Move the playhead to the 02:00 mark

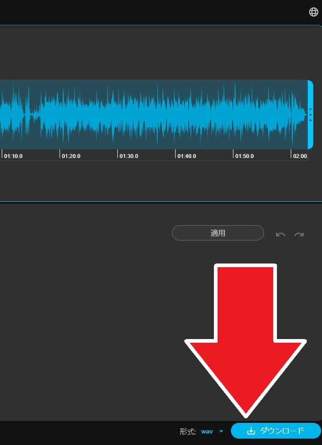pos(300,156)
